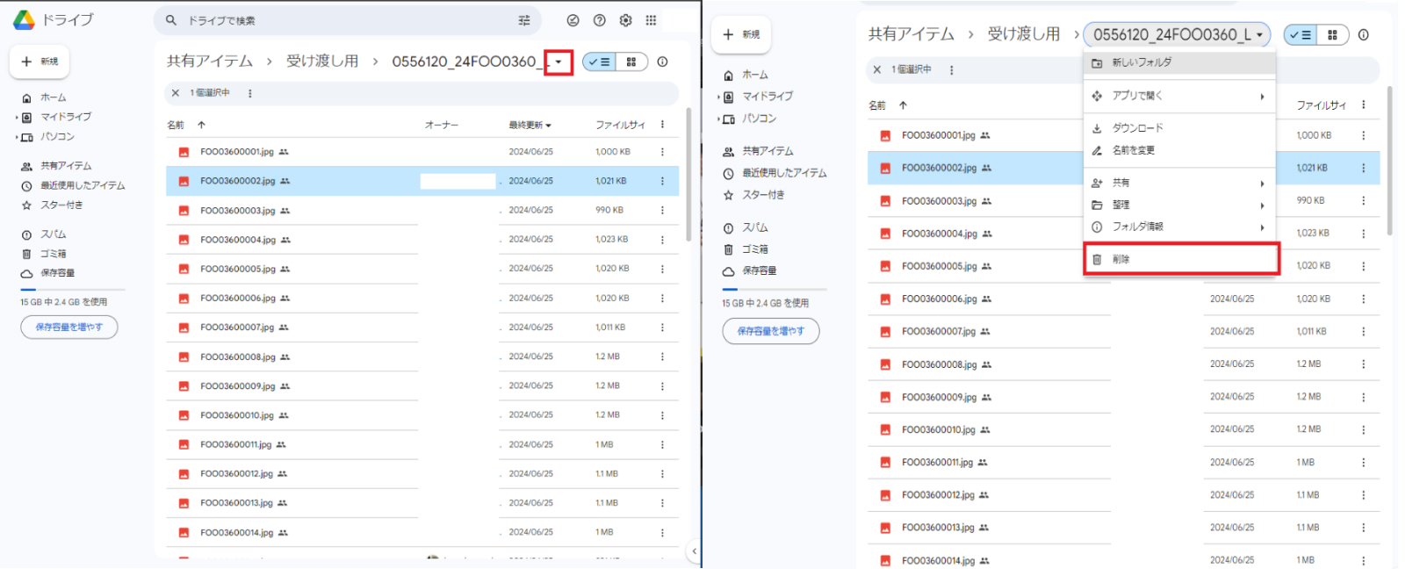Reverse the 名前 sort arrow in the right screenshot
The height and width of the screenshot is (569, 1405).
903,104
